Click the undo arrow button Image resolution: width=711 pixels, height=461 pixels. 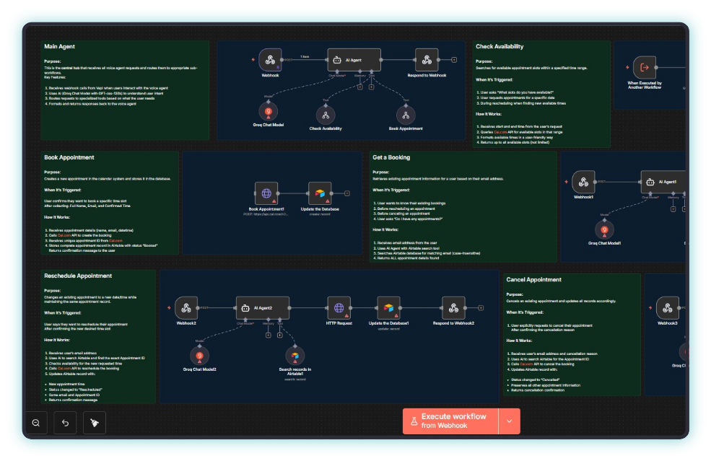(65, 422)
